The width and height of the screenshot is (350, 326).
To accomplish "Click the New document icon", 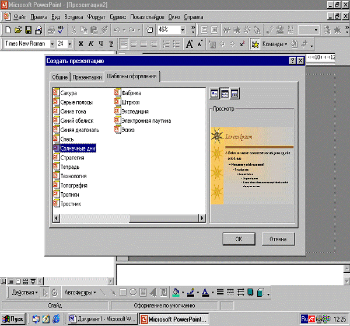I will [x=8, y=29].
